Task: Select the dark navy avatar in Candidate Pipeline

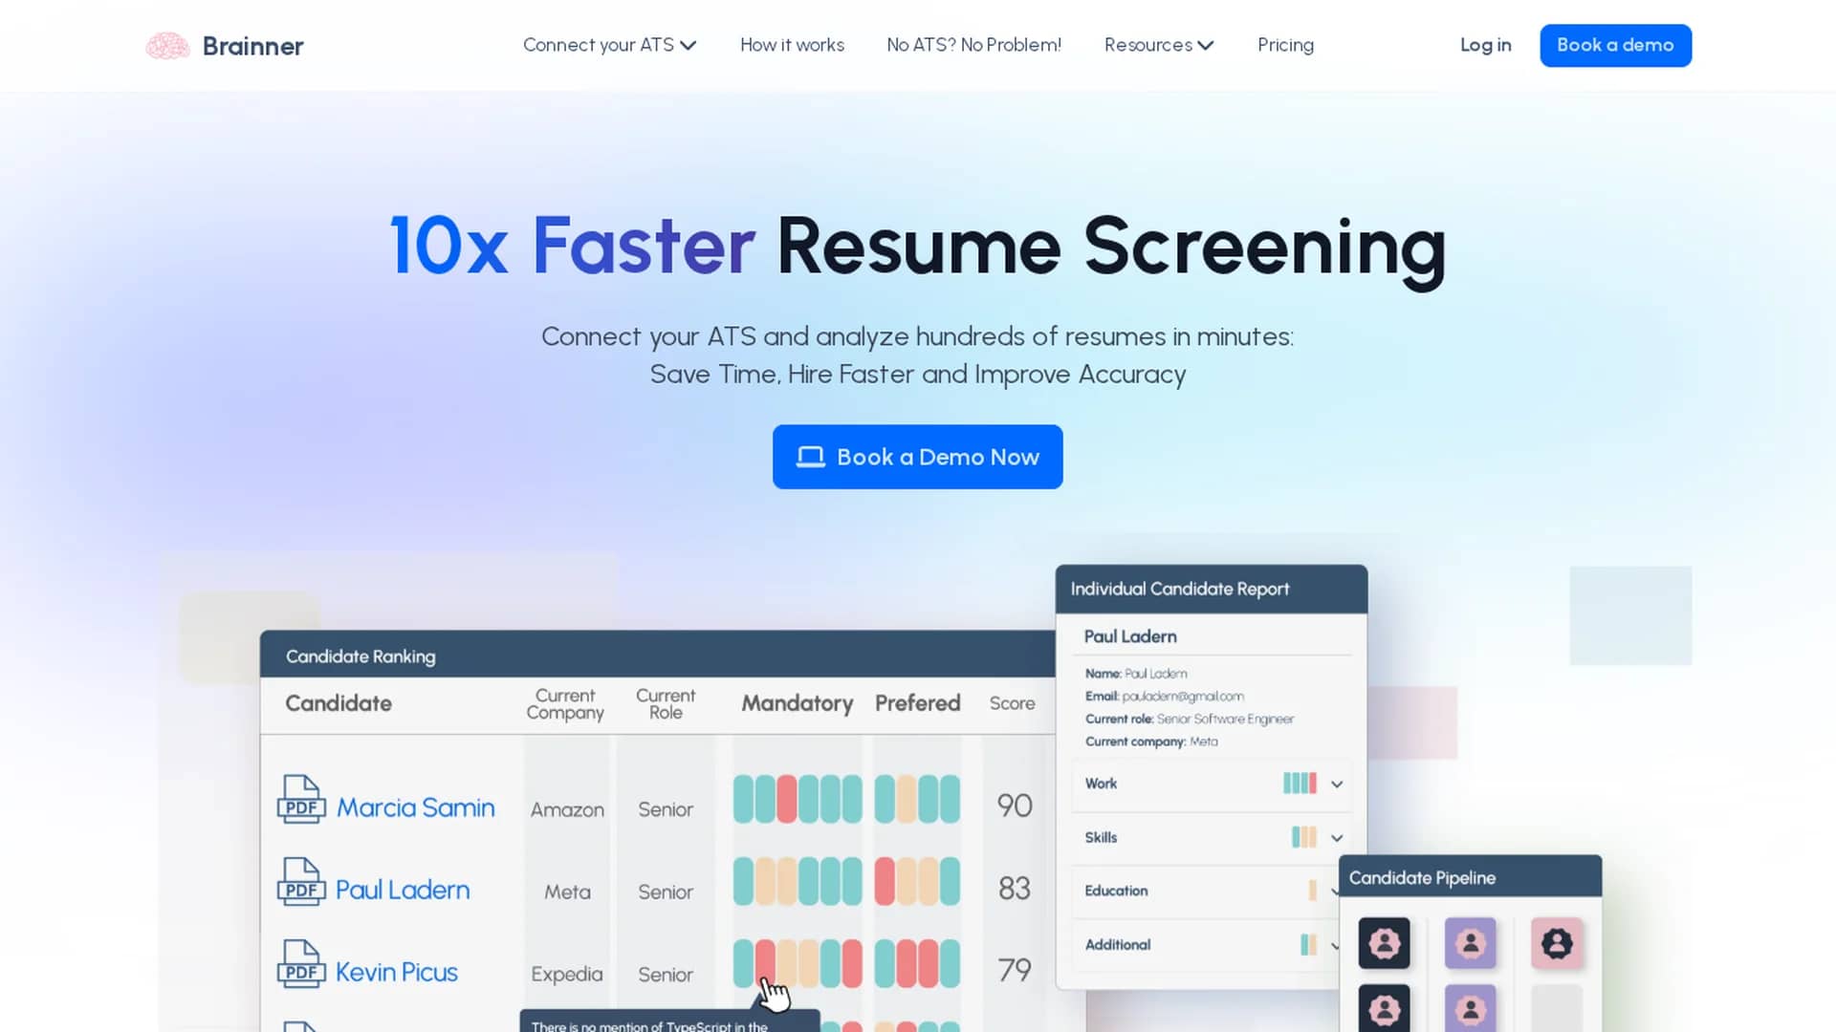Action: [1384, 943]
